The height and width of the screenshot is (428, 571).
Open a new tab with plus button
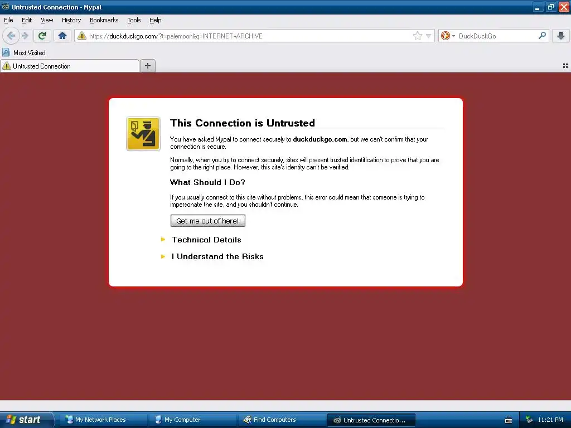click(x=147, y=66)
